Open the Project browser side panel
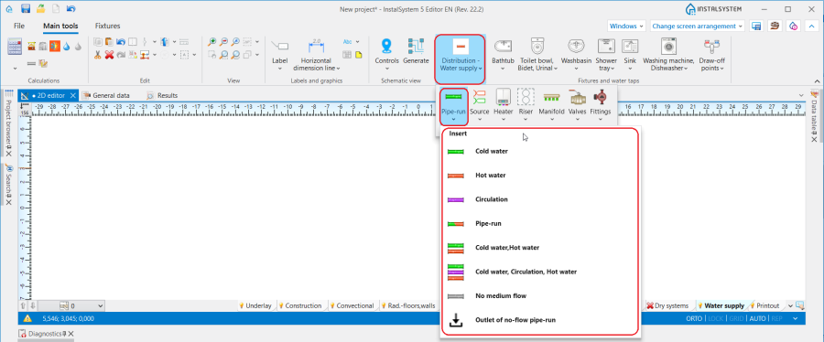This screenshot has width=824, height=342. (x=8, y=122)
